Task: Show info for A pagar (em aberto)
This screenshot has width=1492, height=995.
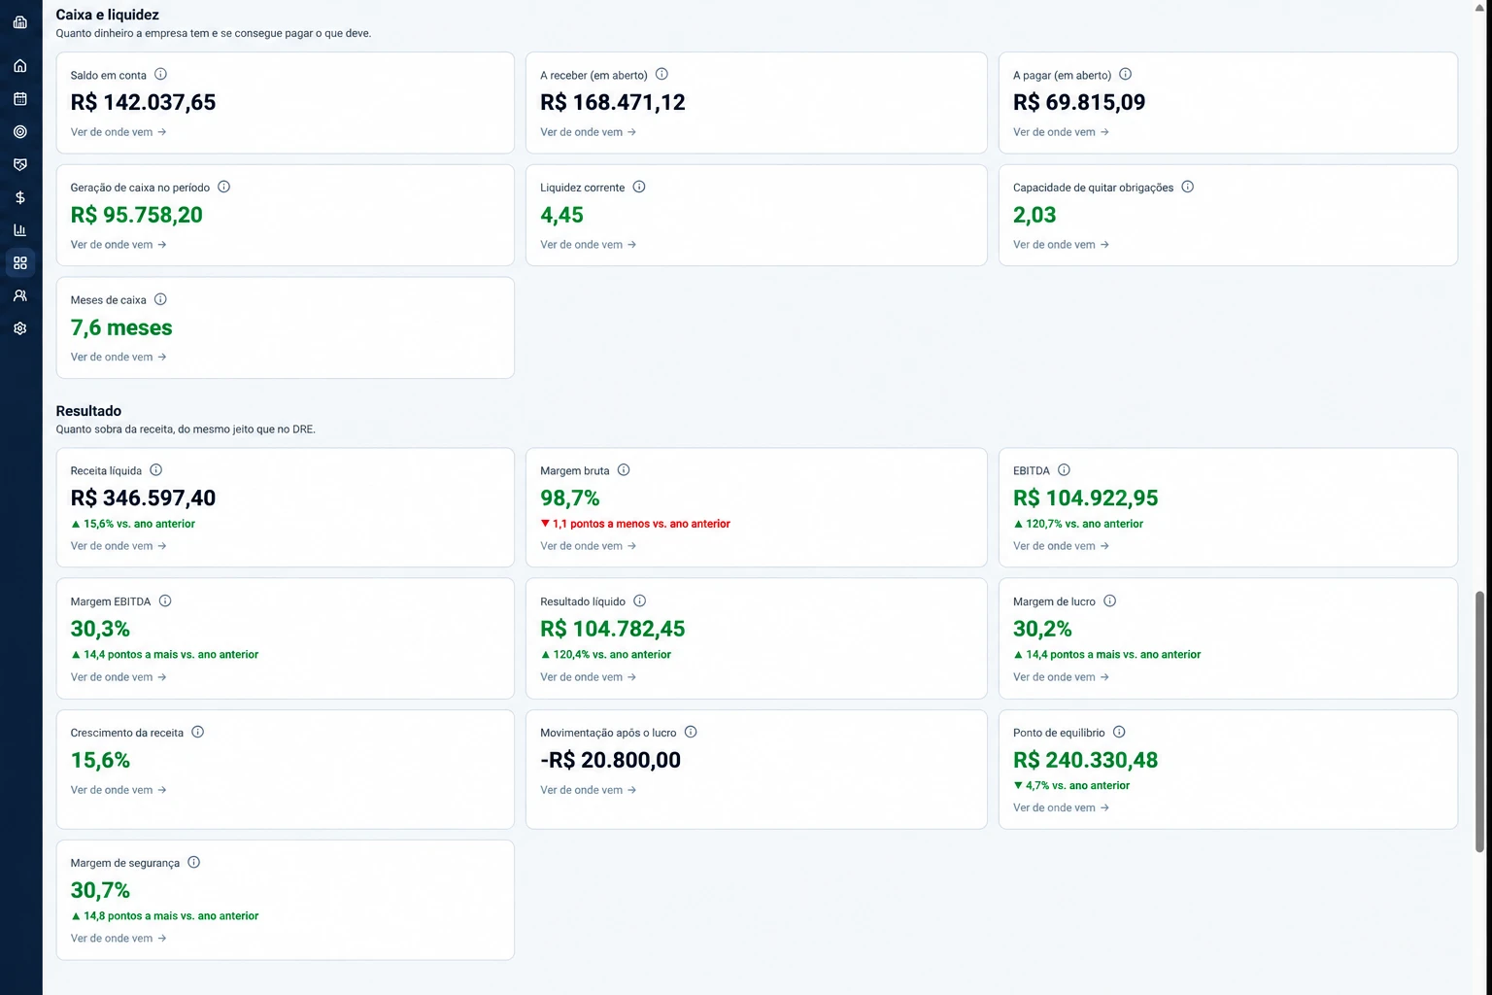Action: [x=1125, y=74]
